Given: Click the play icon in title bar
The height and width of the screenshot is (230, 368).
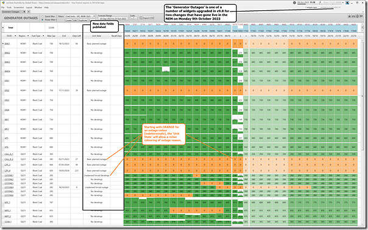Looking at the screenshot, I should 320,2.
